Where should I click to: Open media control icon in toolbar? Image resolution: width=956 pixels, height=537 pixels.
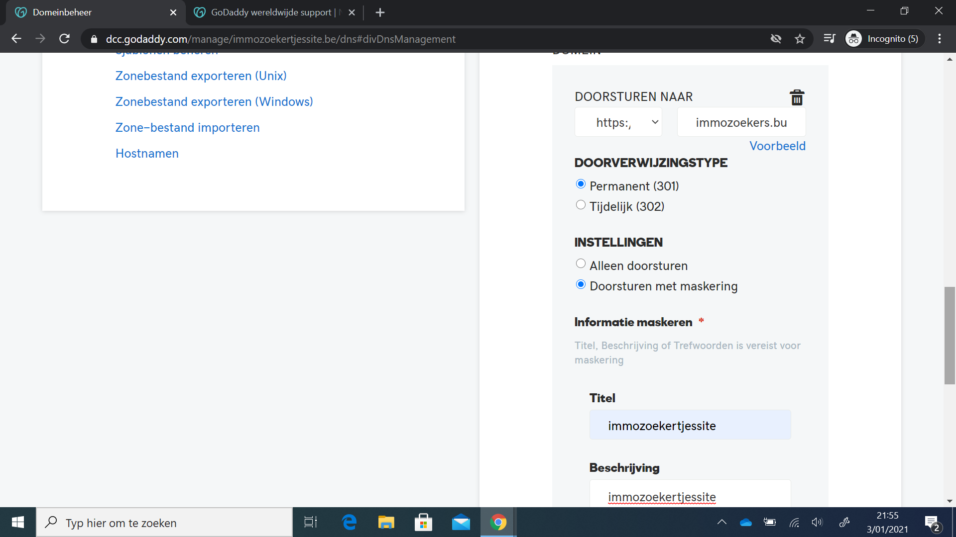coord(829,39)
